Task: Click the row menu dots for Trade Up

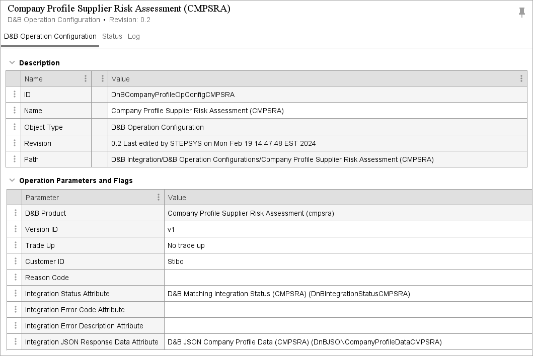Action: (15, 245)
